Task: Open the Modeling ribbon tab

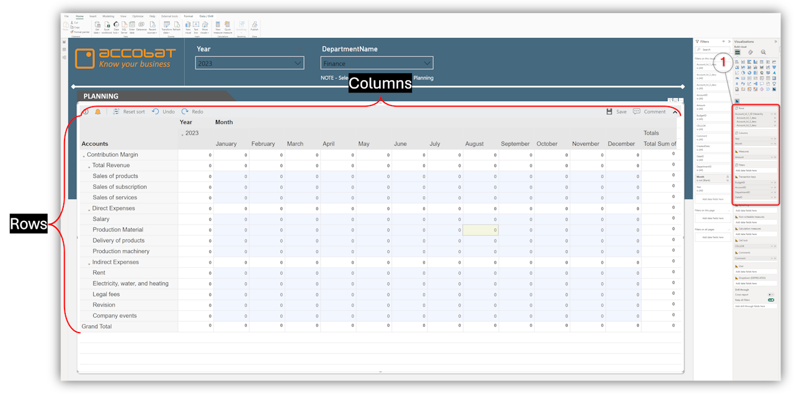Action: click(109, 16)
